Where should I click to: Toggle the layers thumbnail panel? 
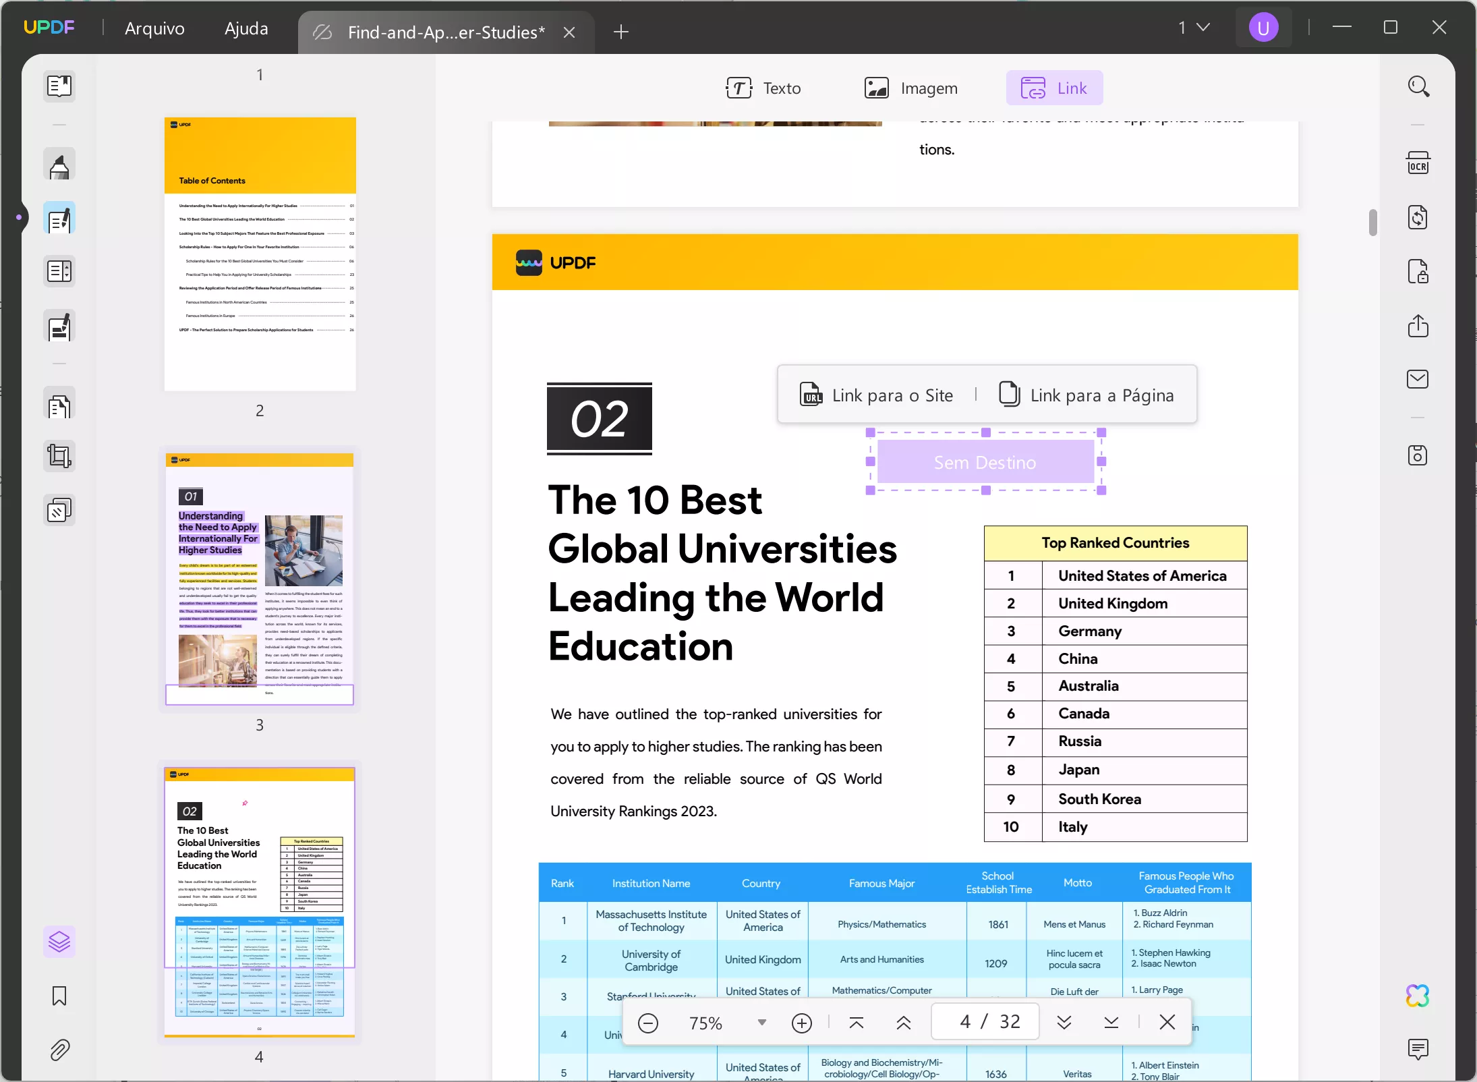(x=59, y=942)
